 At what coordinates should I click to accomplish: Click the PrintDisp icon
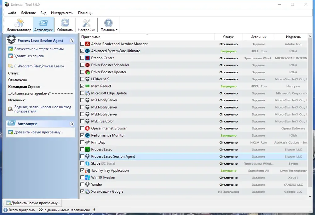pyautogui.click(x=87, y=142)
